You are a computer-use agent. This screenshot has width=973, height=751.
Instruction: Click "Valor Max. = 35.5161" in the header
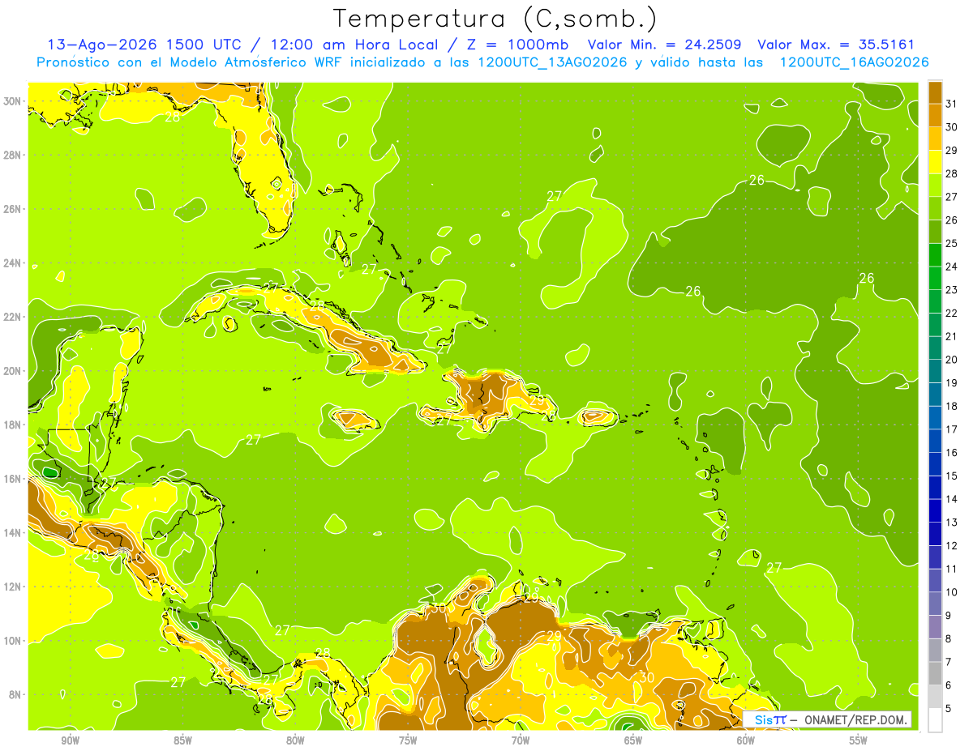point(836,45)
